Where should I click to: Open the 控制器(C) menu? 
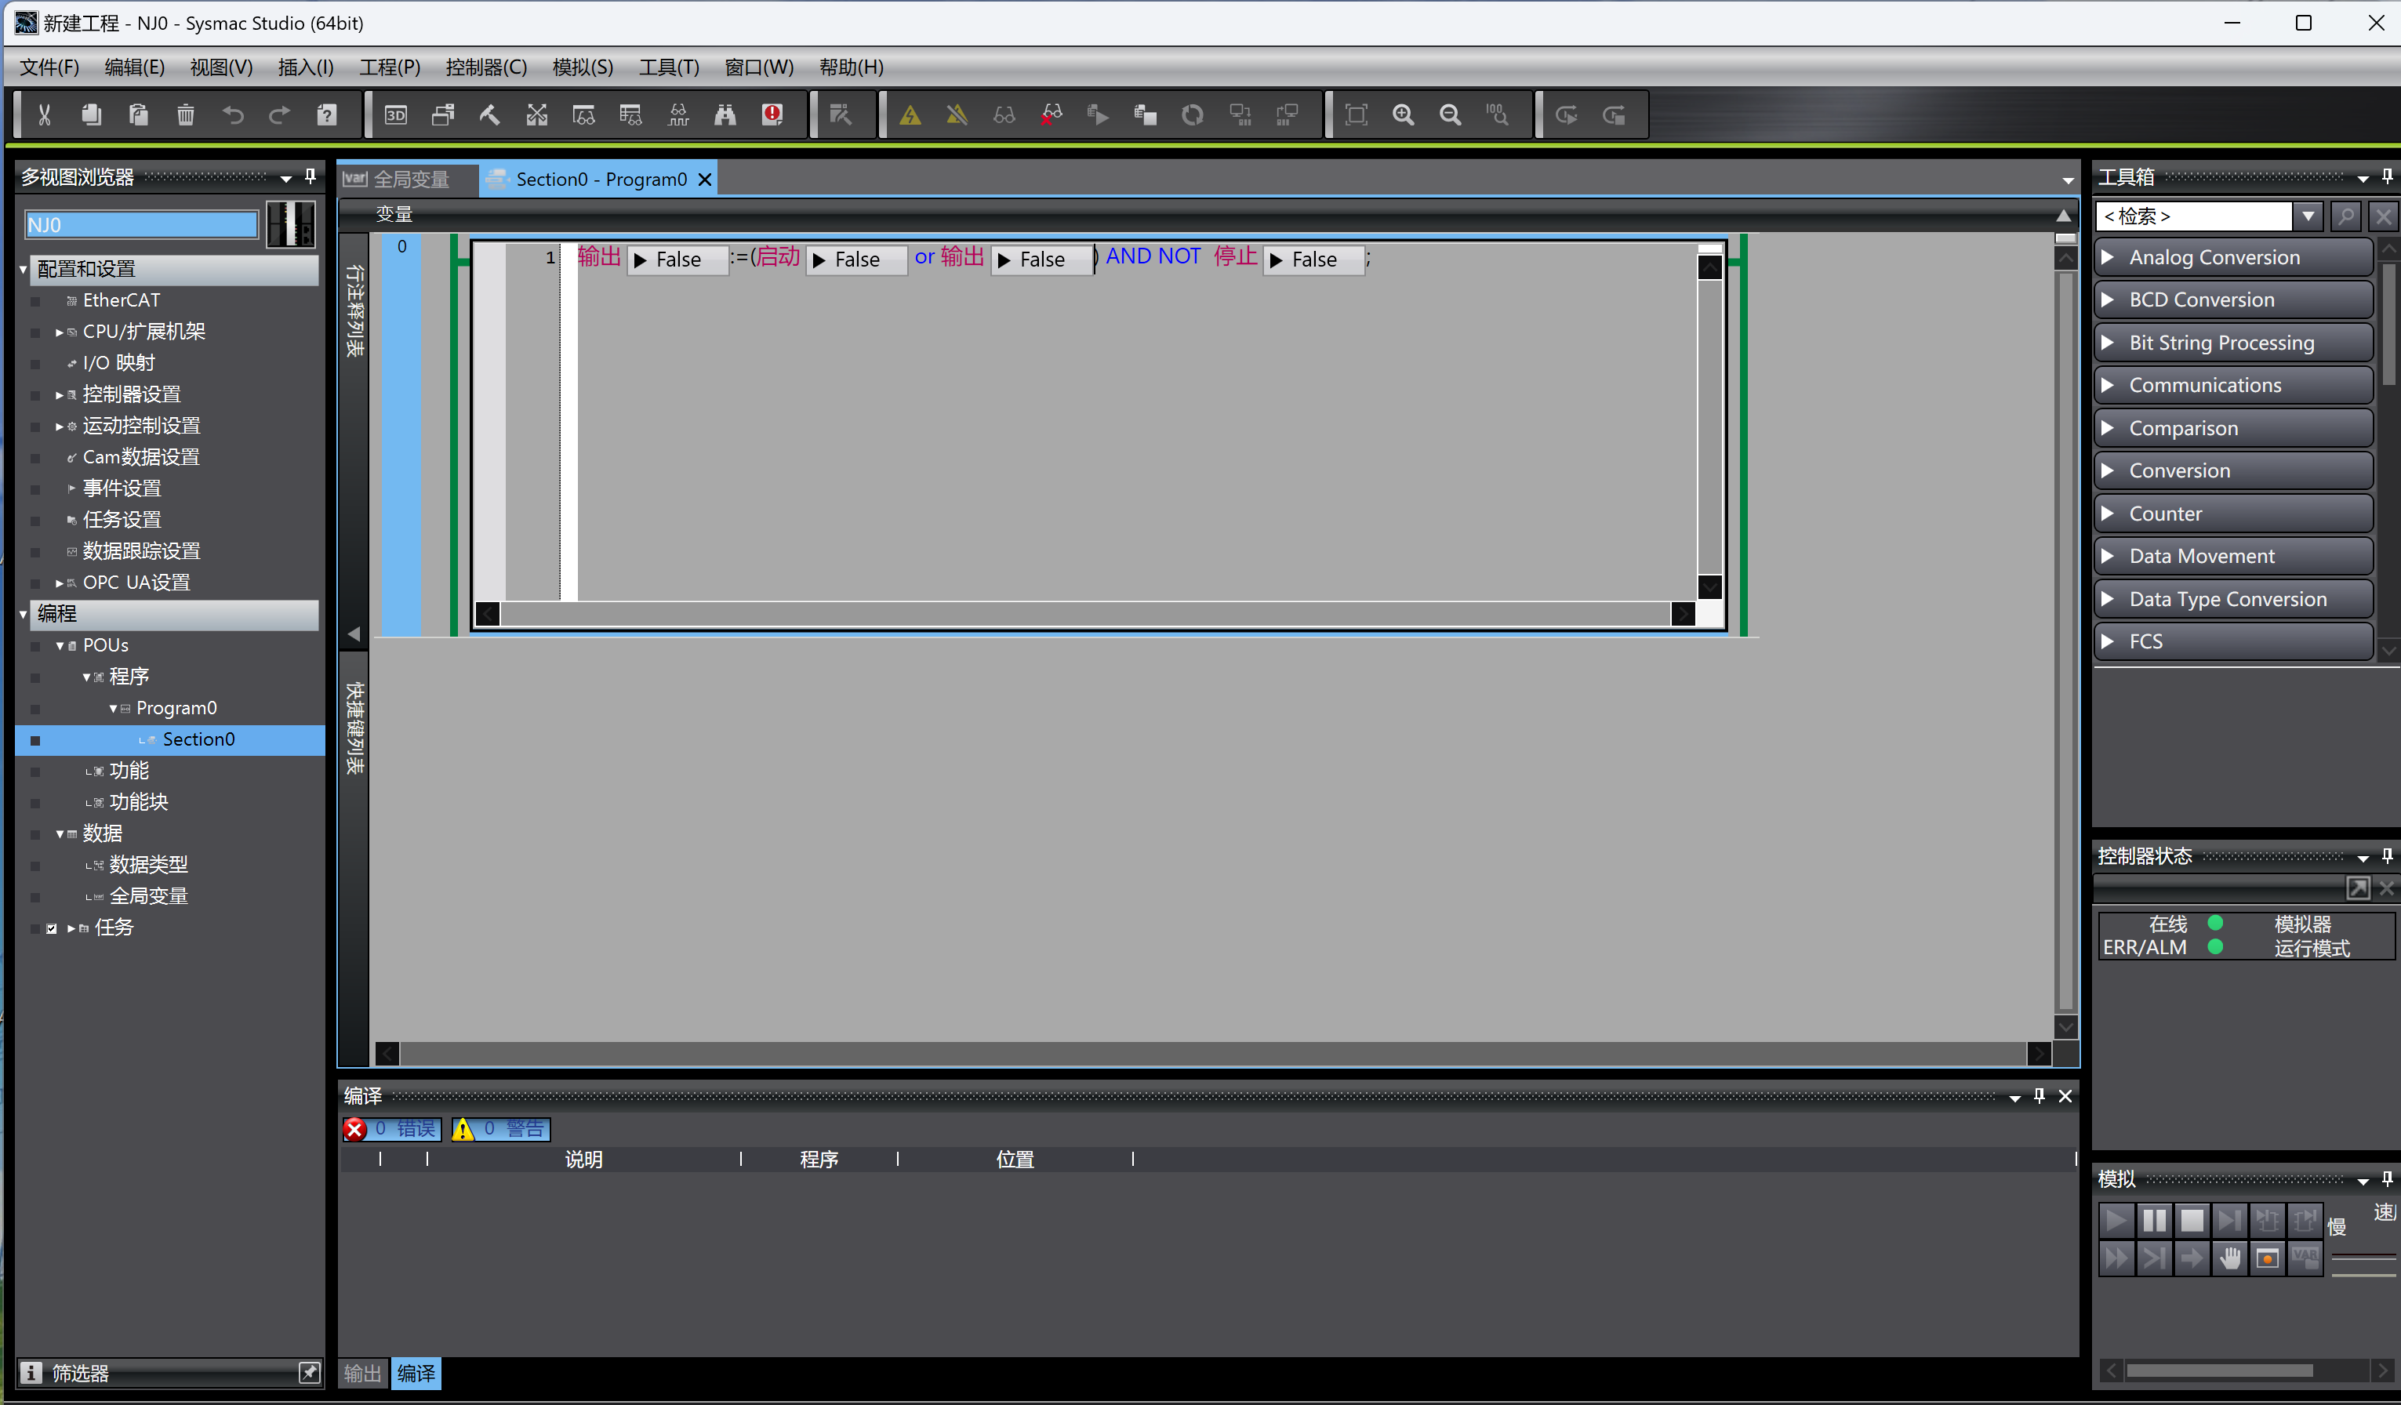pos(486,67)
